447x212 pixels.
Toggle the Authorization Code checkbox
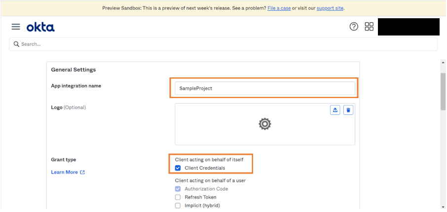click(178, 189)
